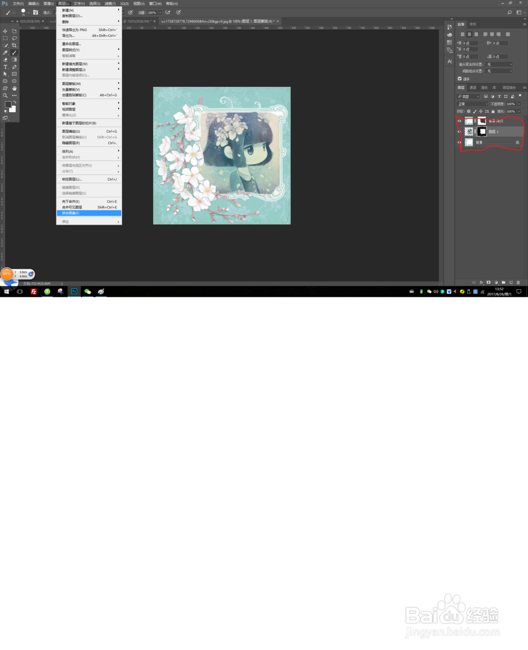Select the Ellipse shape tool
Screen dimensions: 528x650
(14, 81)
